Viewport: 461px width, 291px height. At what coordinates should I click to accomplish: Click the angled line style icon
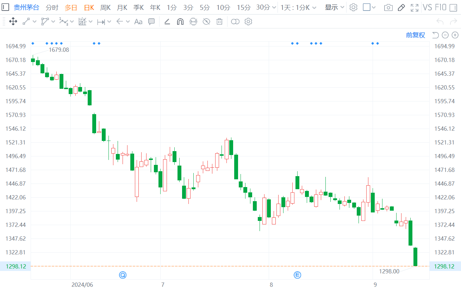(167, 22)
